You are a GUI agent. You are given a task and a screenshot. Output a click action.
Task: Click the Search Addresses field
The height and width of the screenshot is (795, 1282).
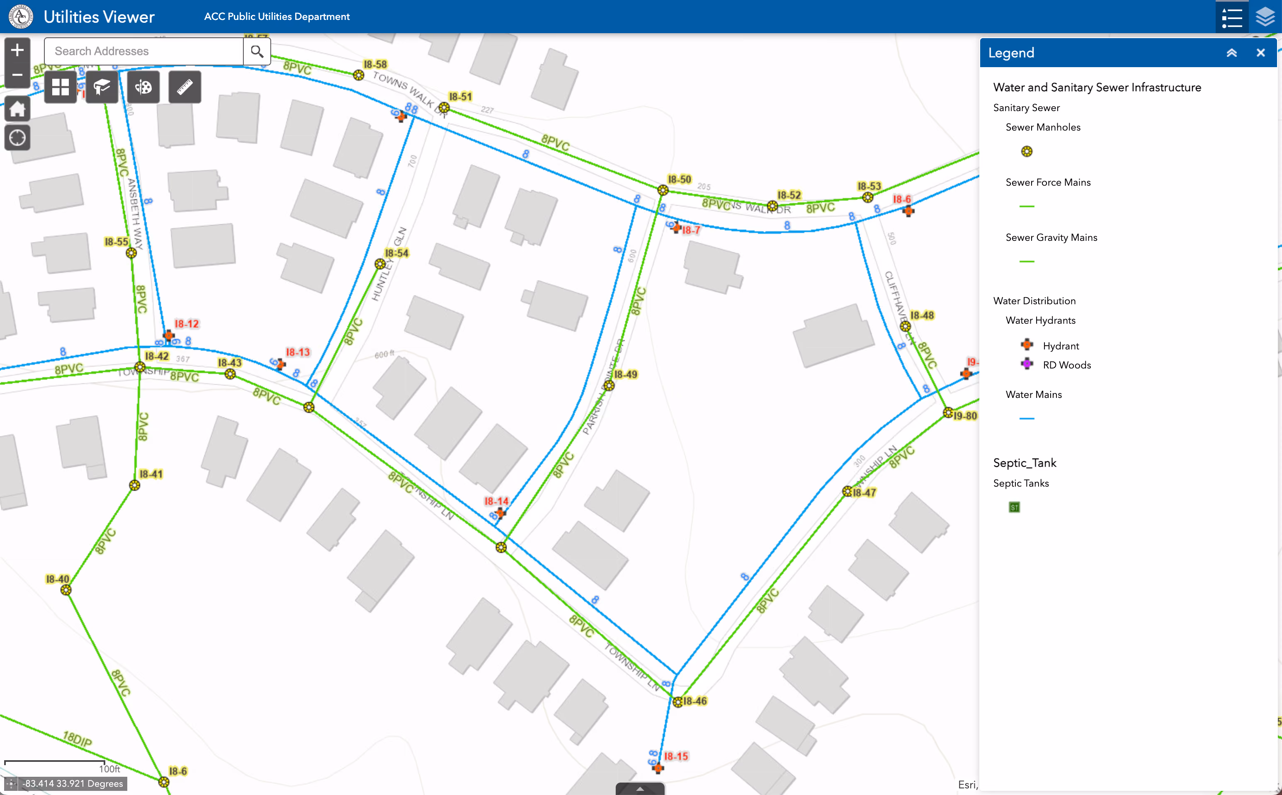pyautogui.click(x=143, y=51)
